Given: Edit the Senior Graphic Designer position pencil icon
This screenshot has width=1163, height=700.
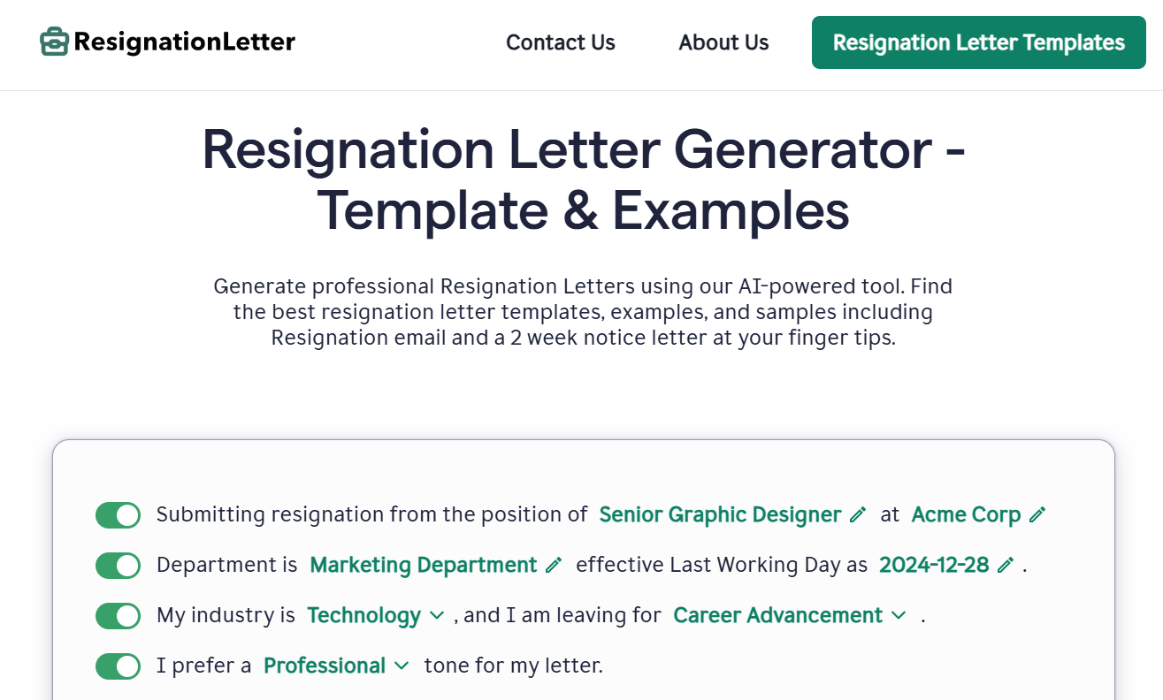Looking at the screenshot, I should coord(858,514).
